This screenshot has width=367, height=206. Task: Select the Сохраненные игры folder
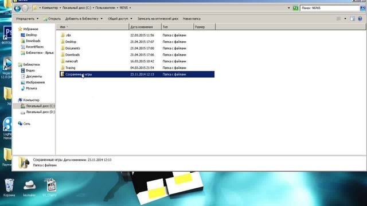pyautogui.click(x=137, y=74)
